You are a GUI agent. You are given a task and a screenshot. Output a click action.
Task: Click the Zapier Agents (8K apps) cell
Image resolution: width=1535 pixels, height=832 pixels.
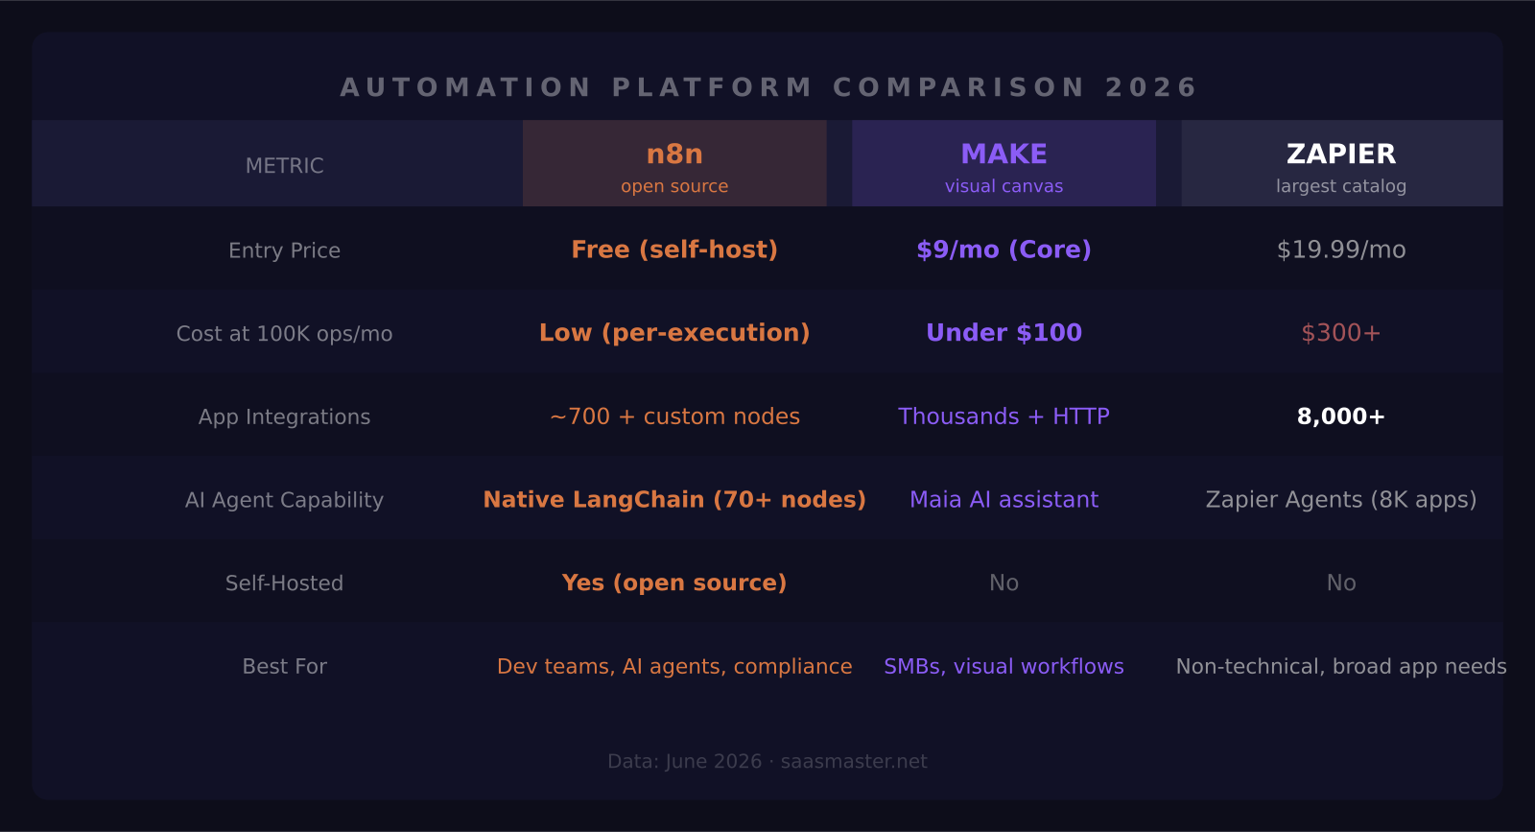[1341, 499]
